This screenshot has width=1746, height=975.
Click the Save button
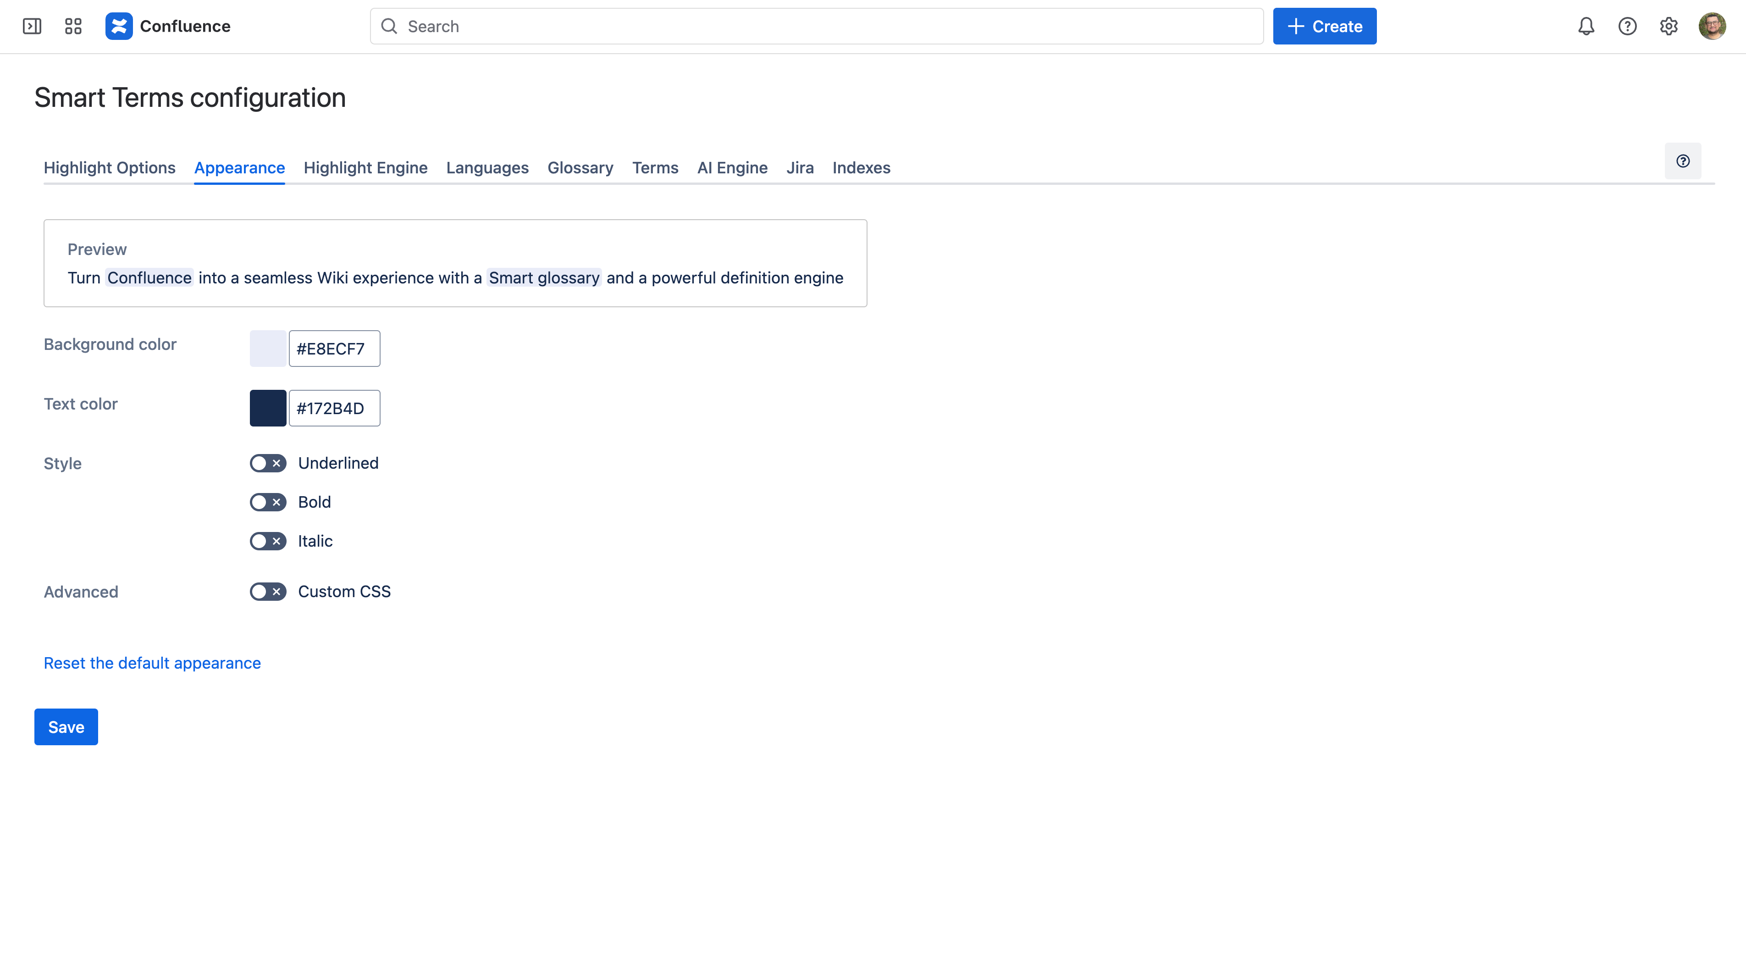(x=66, y=727)
